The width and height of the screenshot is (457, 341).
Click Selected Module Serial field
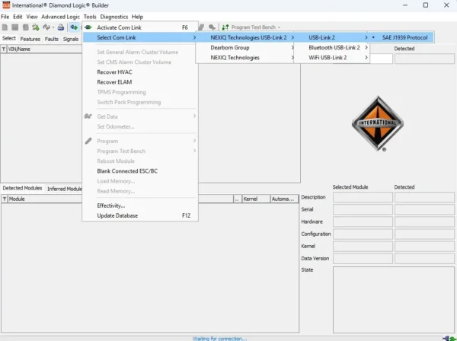[x=363, y=209]
